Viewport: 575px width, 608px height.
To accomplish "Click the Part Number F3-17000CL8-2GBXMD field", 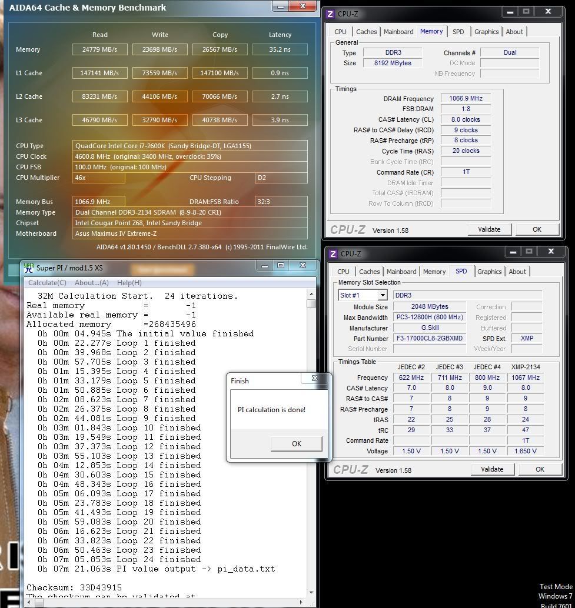I will [x=430, y=338].
